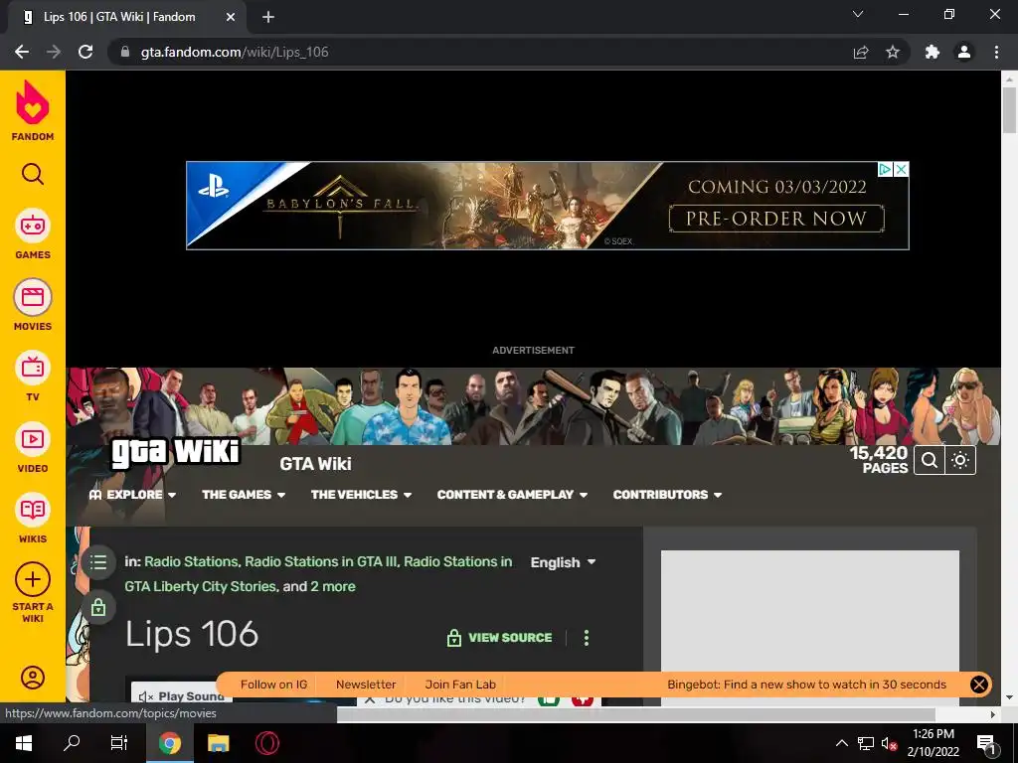Click the page lock icon beside title
The width and height of the screenshot is (1018, 763).
point(98,607)
